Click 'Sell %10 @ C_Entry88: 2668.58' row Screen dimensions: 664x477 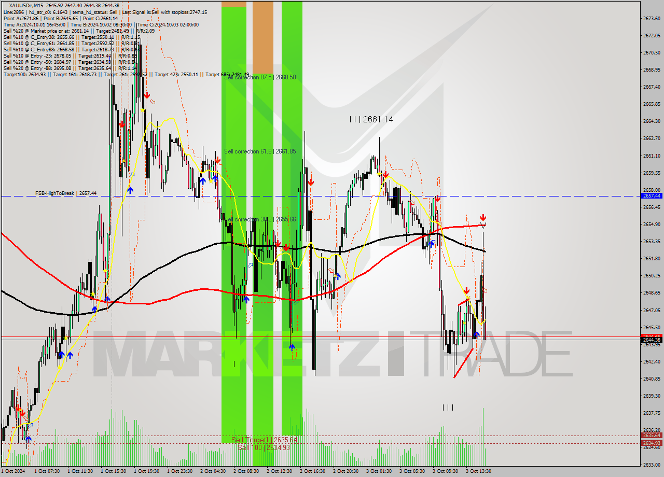(72, 49)
